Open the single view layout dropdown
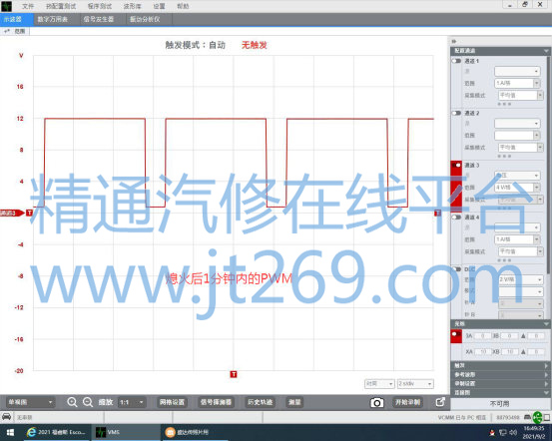552x441 pixels. [x=30, y=402]
